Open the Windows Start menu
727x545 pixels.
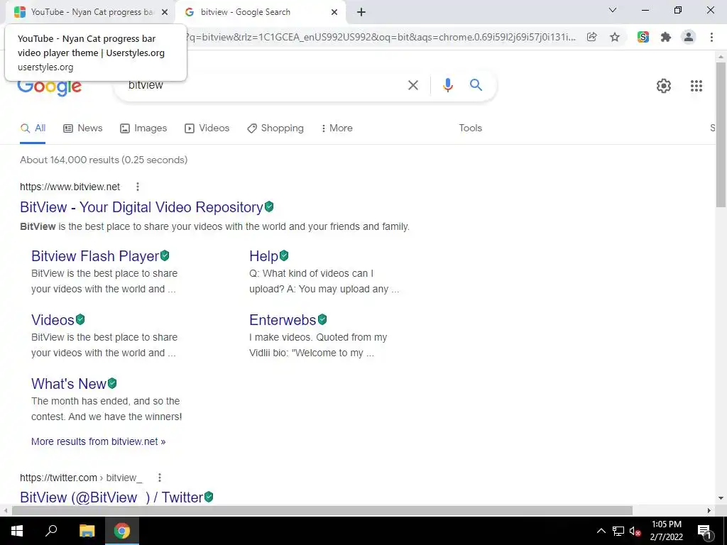[17, 531]
